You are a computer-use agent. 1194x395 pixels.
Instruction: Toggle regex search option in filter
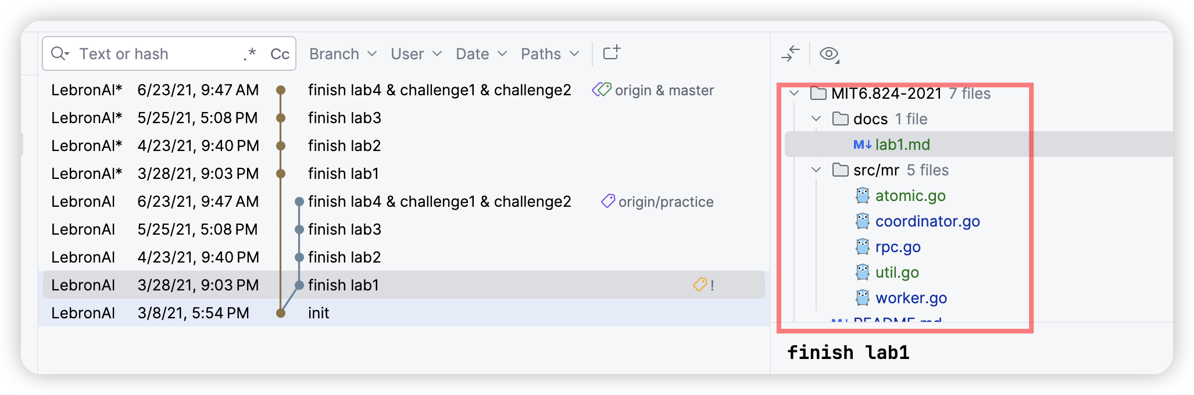click(x=250, y=54)
